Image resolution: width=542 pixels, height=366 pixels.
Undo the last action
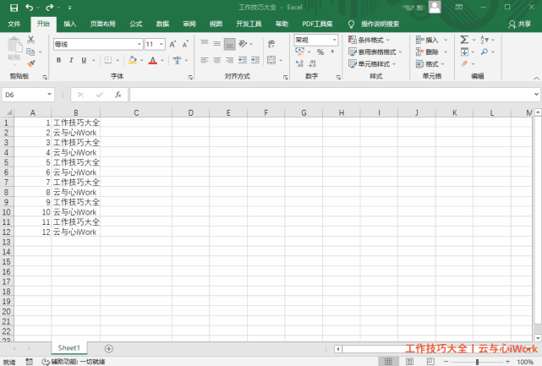pyautogui.click(x=30, y=8)
